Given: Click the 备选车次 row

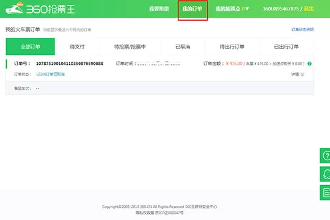Looking at the screenshot, I should coord(159,88).
